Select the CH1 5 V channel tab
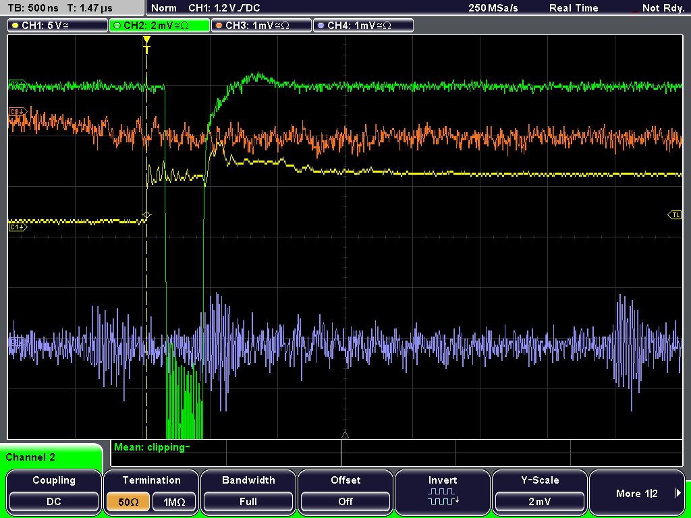 click(58, 26)
